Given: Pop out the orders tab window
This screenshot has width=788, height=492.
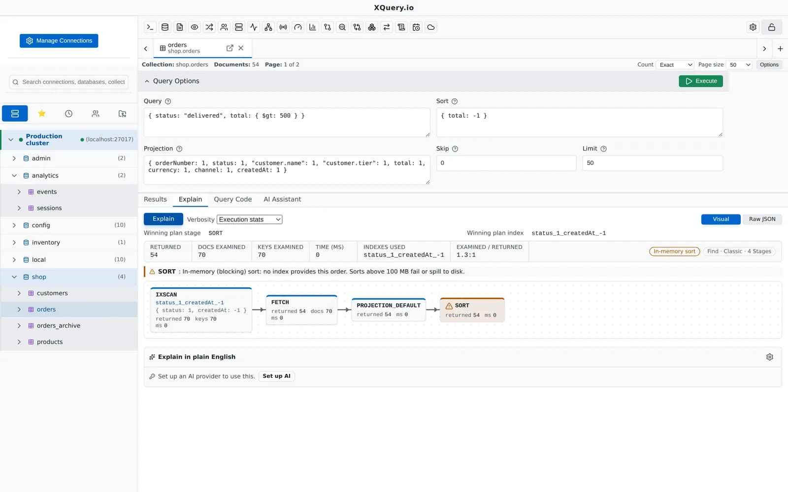Looking at the screenshot, I should pos(230,48).
